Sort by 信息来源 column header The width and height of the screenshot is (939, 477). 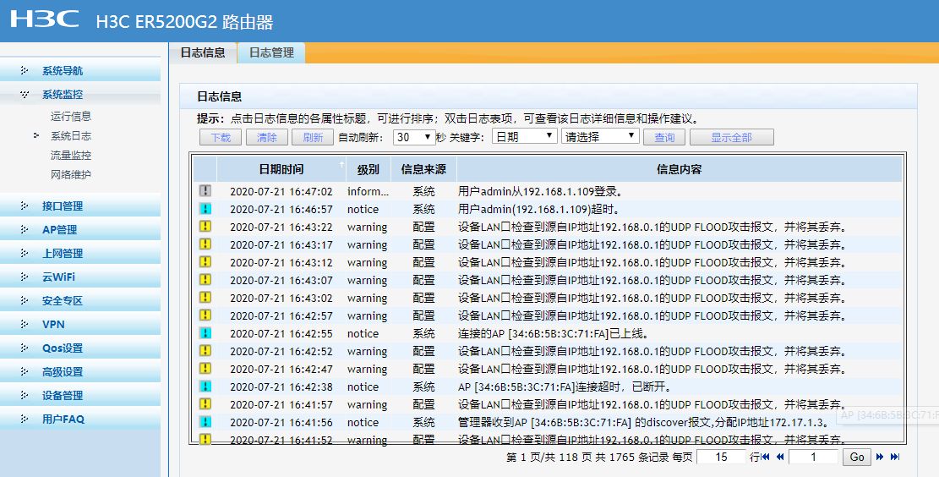click(x=423, y=170)
